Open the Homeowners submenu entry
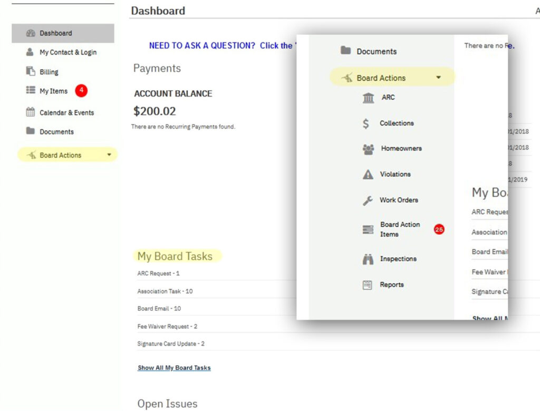This screenshot has width=540, height=411. coord(401,148)
